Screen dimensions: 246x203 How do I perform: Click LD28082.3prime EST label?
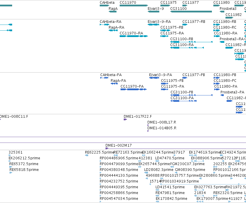pos(159,170)
